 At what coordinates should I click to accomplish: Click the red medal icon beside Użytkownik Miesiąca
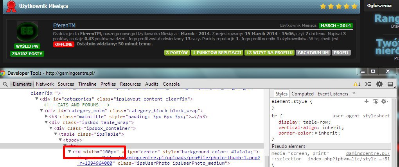coord(11,6)
